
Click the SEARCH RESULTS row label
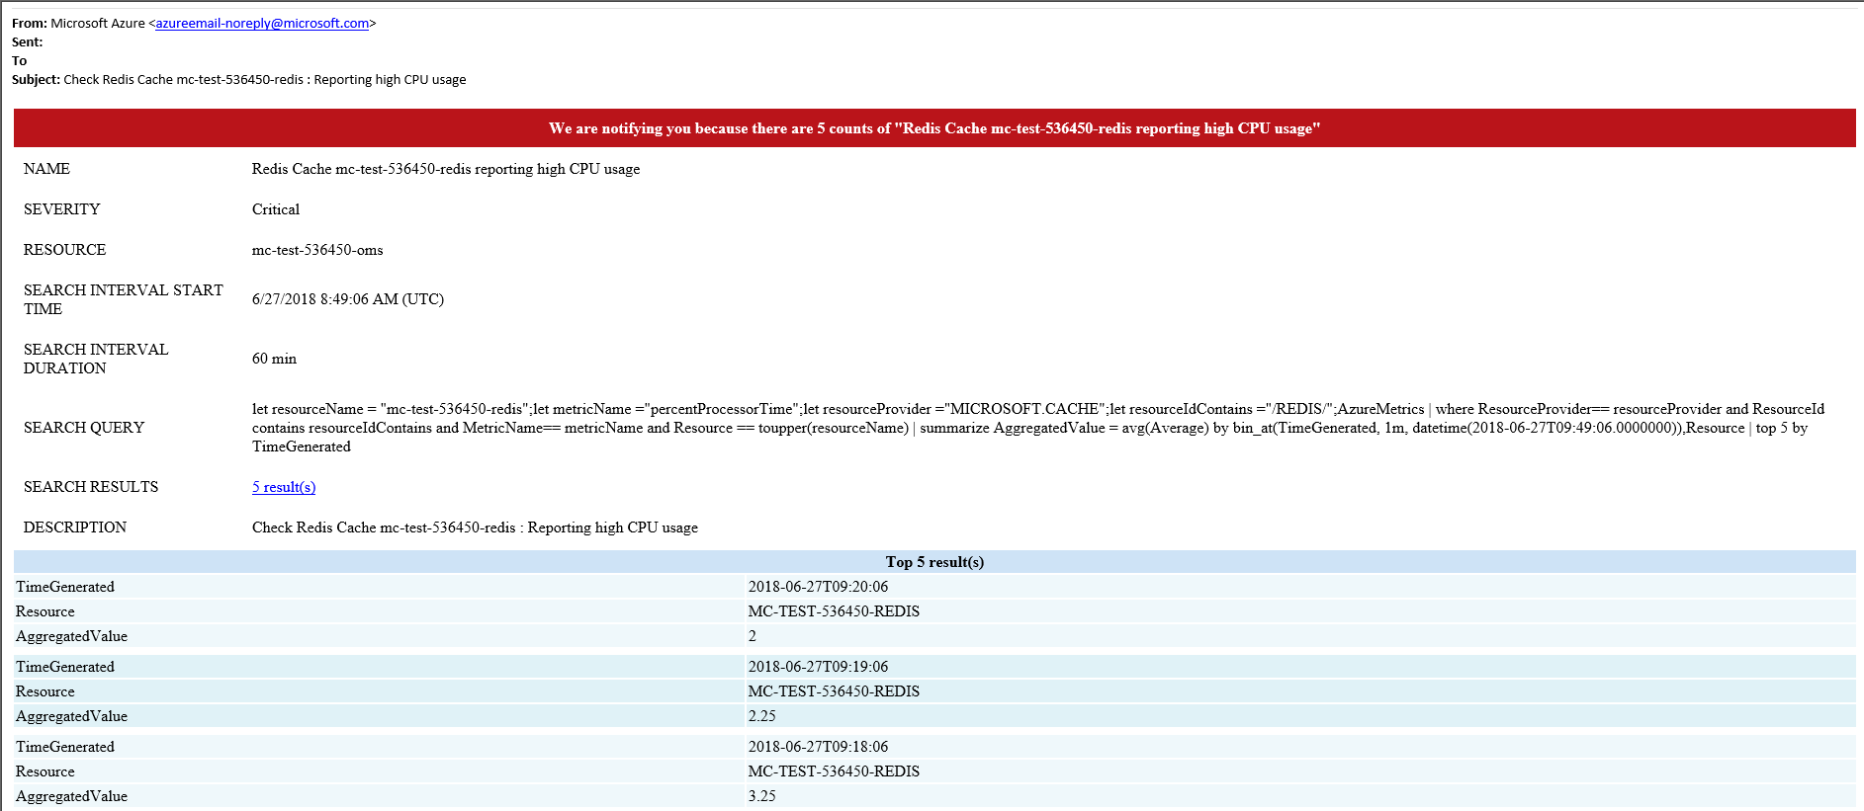click(91, 487)
